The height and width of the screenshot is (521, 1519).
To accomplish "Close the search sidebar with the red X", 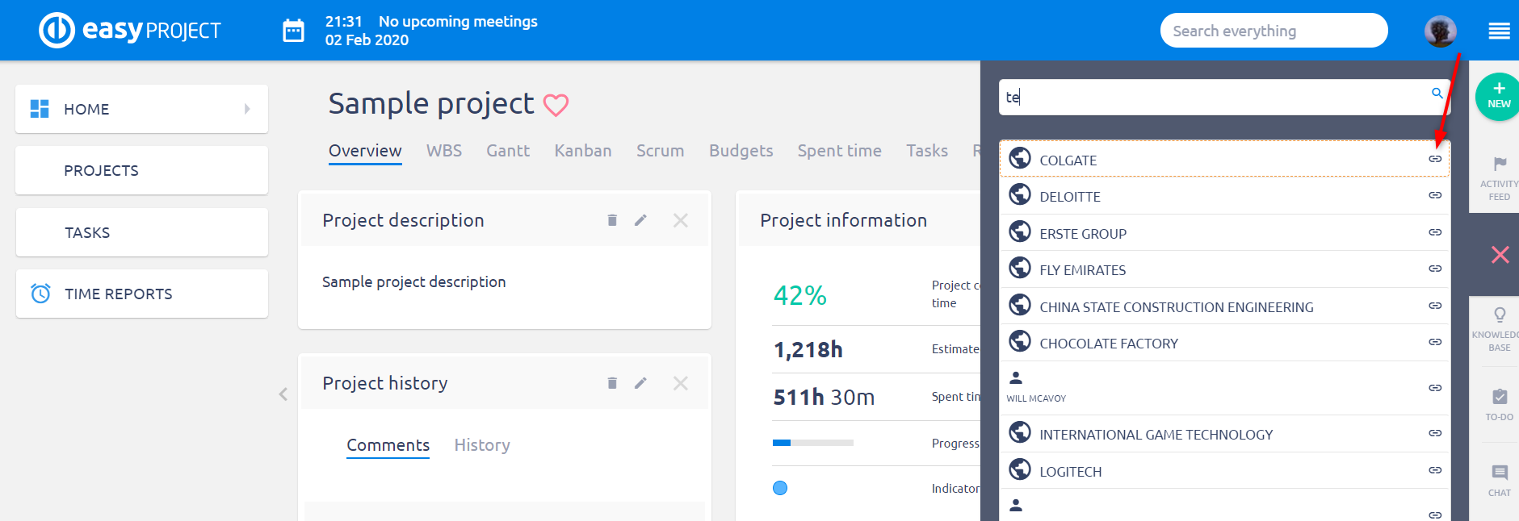I will point(1500,255).
